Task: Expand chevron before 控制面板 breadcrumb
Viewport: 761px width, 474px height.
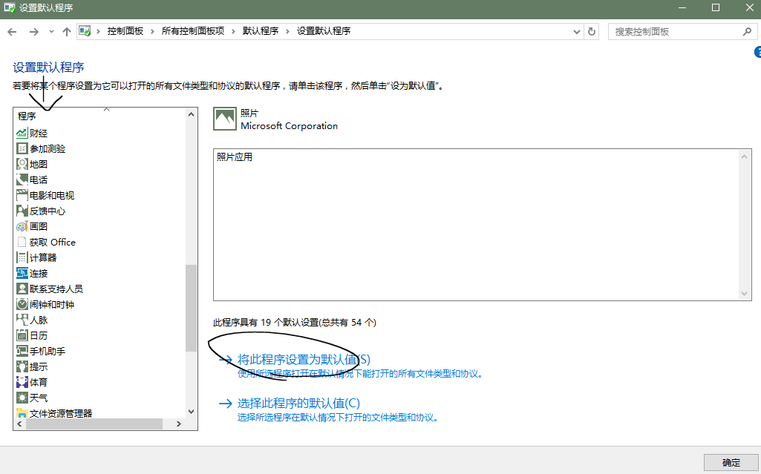Action: pos(99,31)
